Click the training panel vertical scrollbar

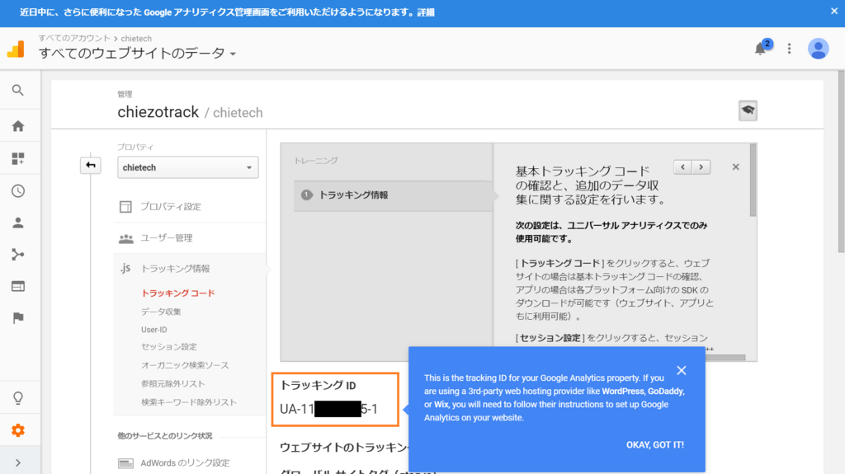point(753,181)
